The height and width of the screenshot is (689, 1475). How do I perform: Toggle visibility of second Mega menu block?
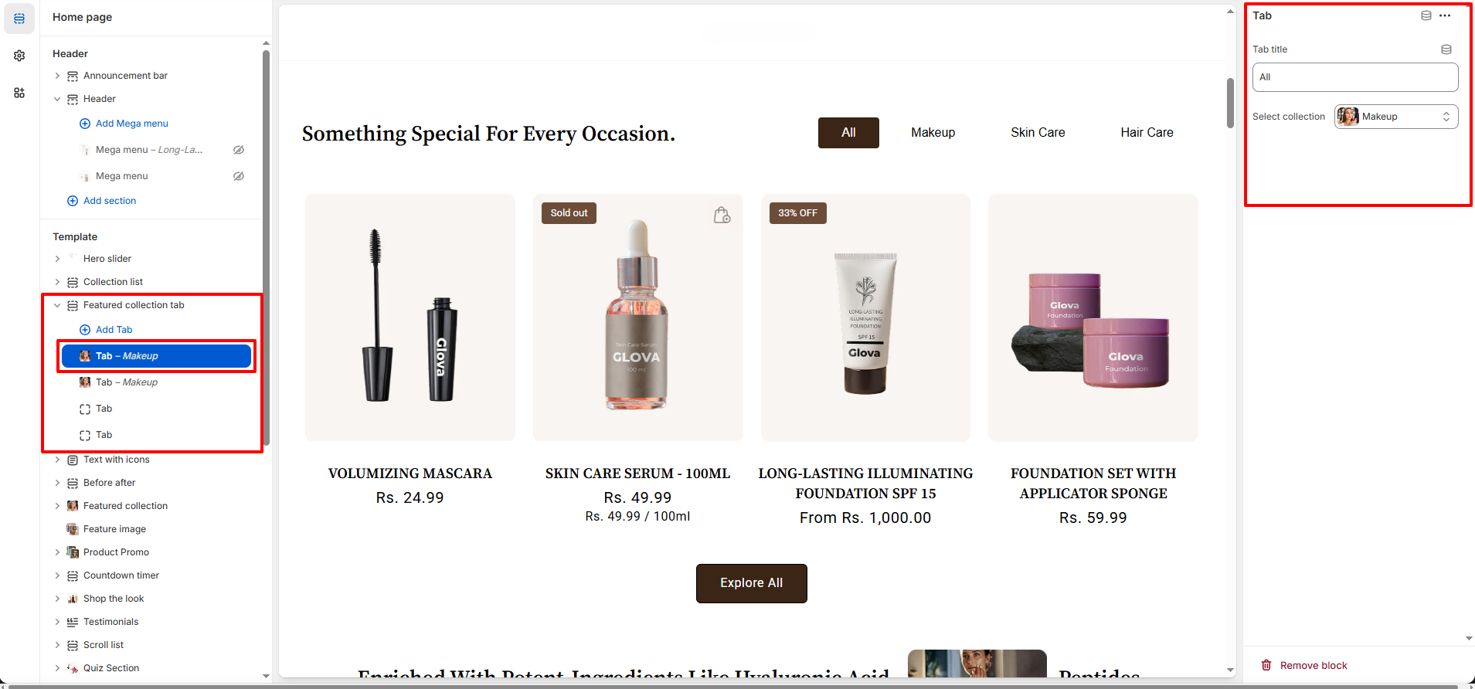point(239,176)
